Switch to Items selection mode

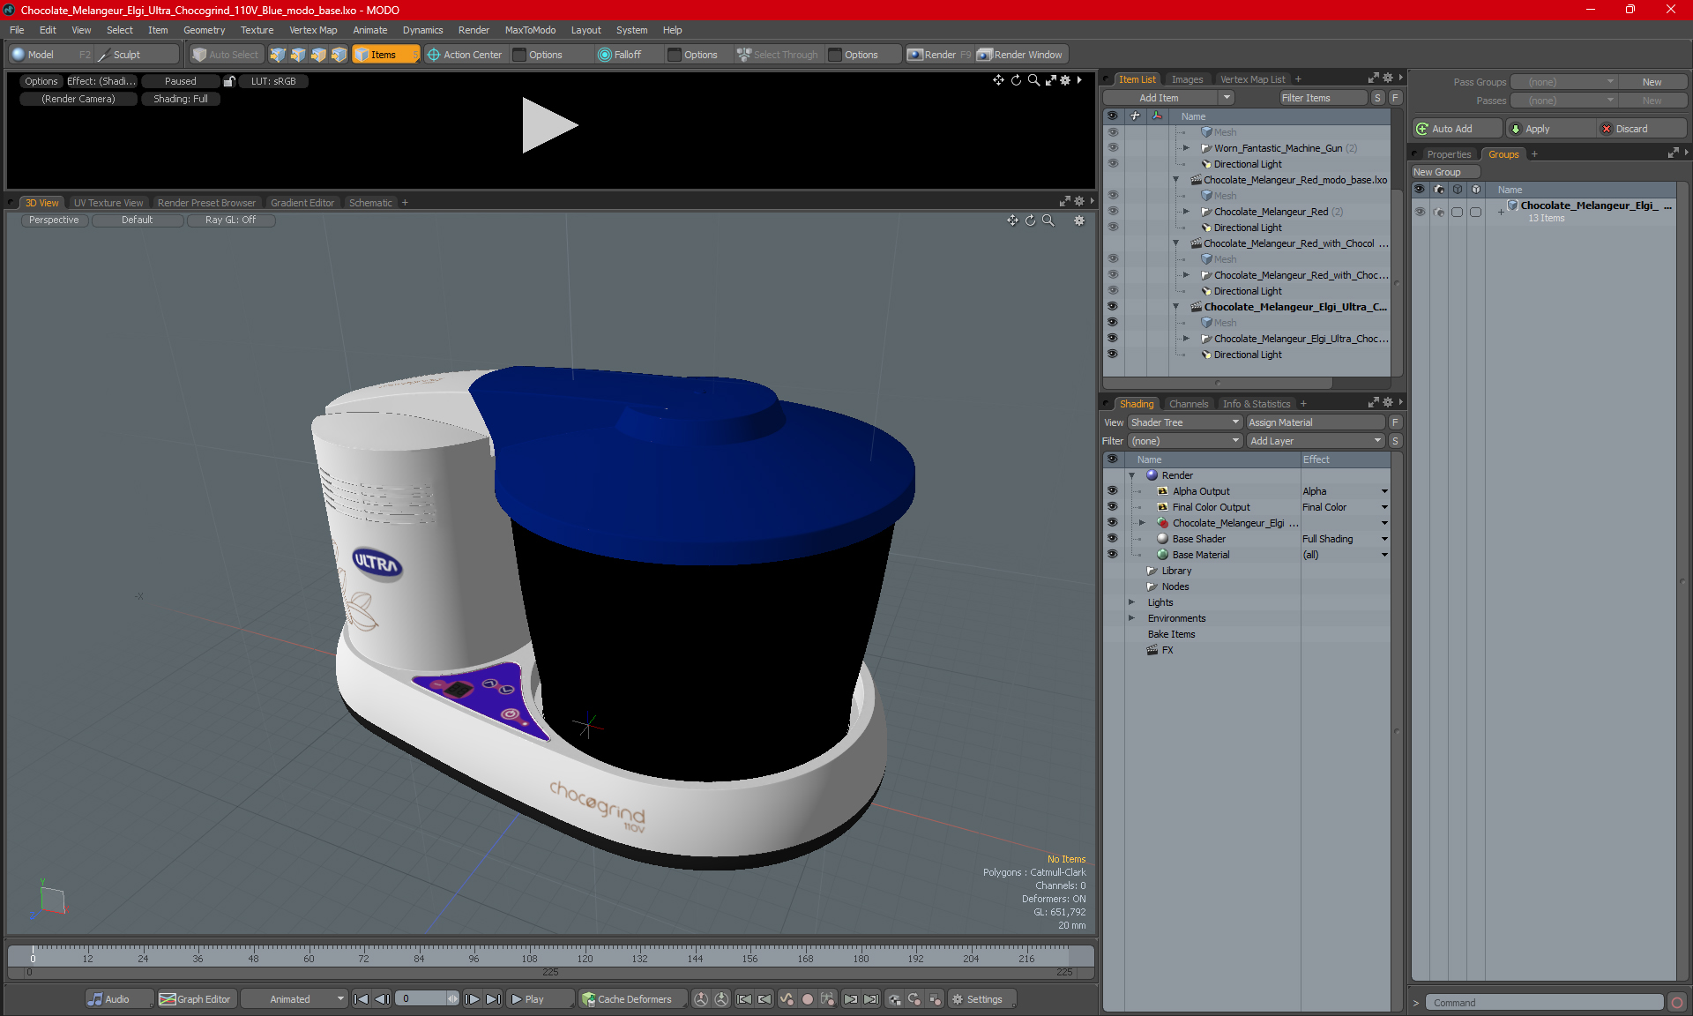point(385,55)
